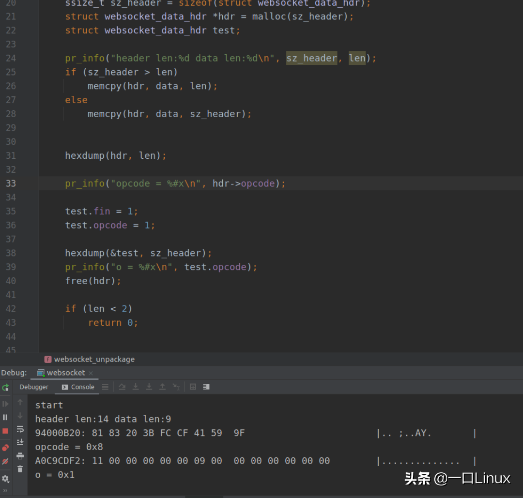Clear console output with trash icon
The image size is (523, 498).
20,469
